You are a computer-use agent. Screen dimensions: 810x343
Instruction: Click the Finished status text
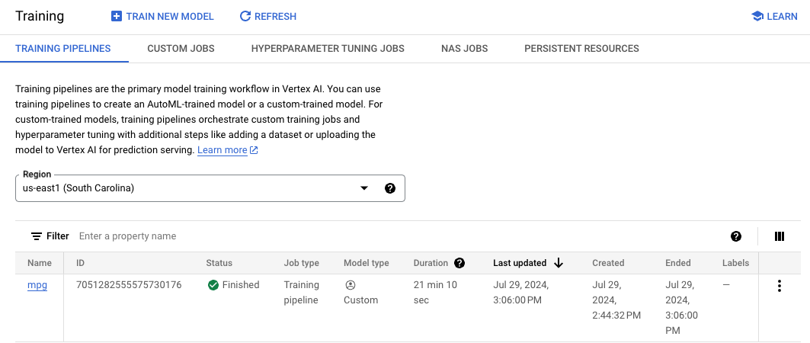pos(241,285)
